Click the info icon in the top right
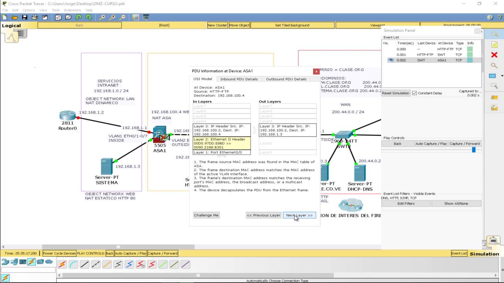Image resolution: width=504 pixels, height=283 pixels. pos(490,17)
